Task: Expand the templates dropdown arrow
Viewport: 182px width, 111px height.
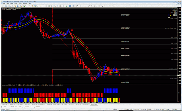Action: point(75,6)
